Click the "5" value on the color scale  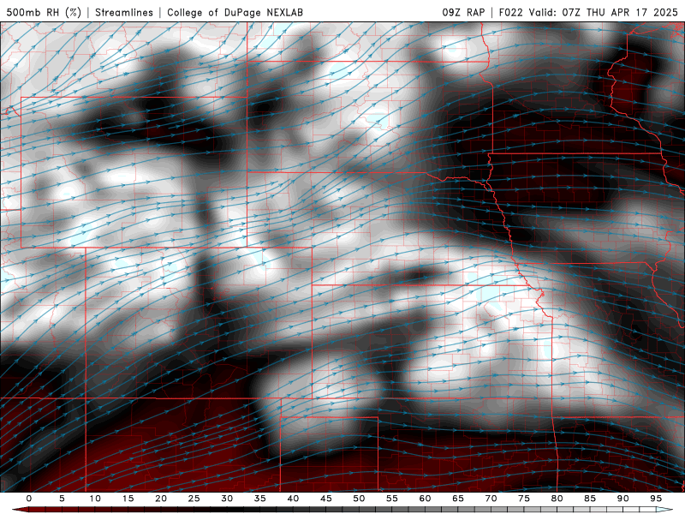point(62,499)
